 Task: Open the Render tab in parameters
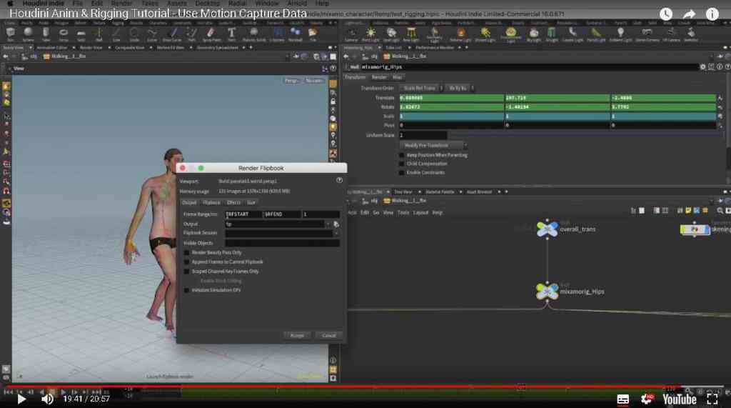[379, 77]
